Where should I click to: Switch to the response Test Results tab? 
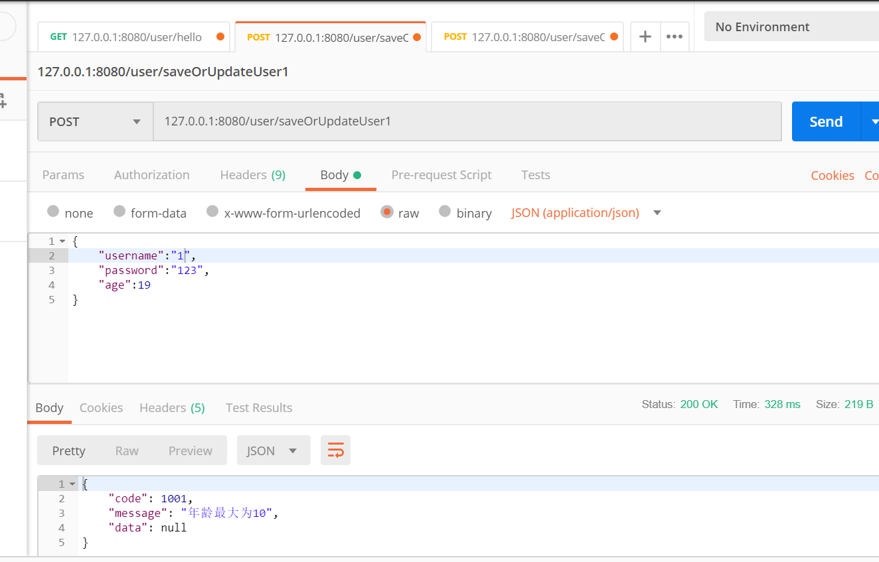coord(258,407)
